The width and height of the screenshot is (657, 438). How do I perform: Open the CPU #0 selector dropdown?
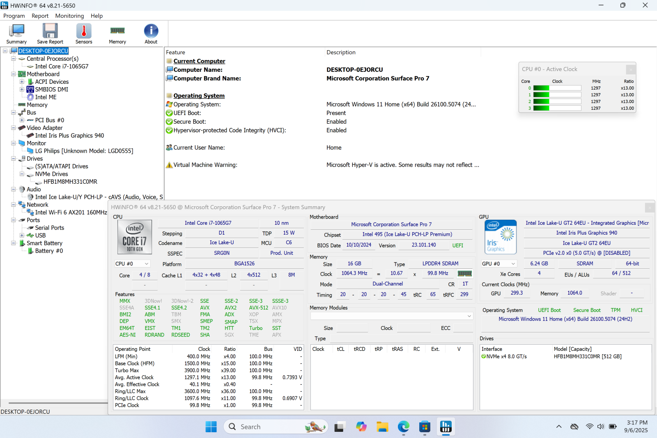(146, 264)
